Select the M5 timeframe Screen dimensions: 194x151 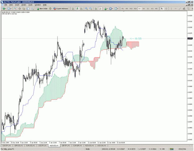[127, 9]
